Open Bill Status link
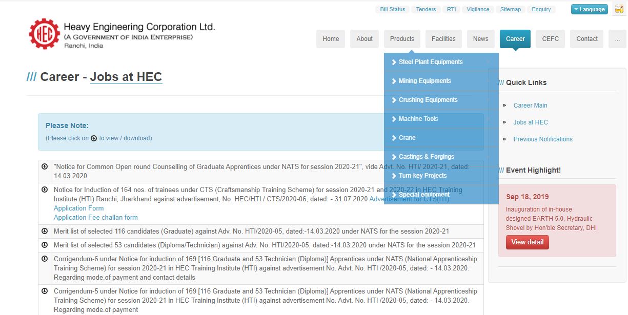Viewport: 628px width, 315px height. pos(393,9)
